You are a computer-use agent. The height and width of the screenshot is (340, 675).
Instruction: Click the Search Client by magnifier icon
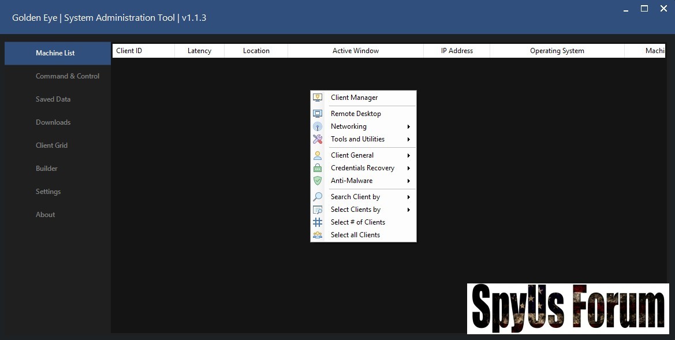click(318, 197)
